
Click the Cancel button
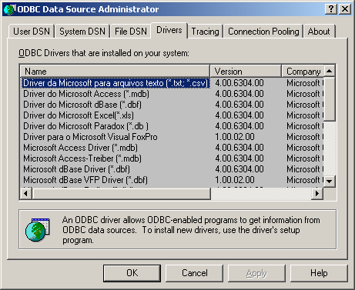[x=194, y=273]
